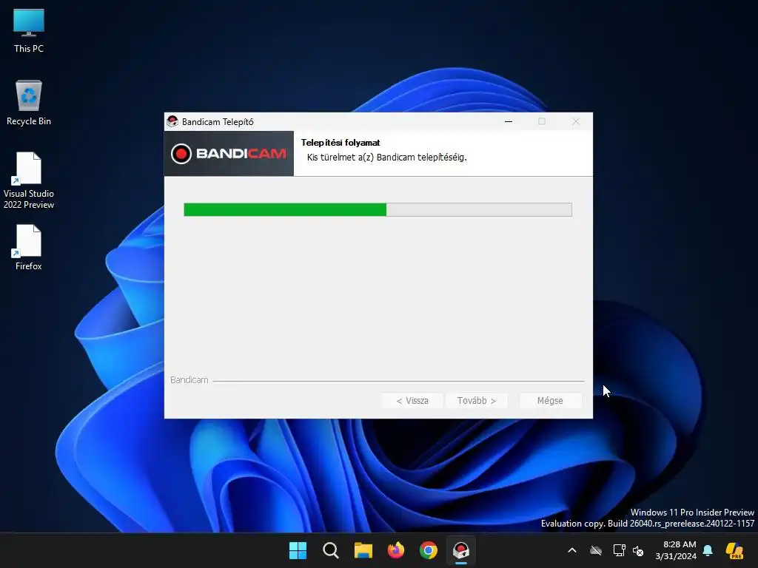
Task: Show hidden system tray icons
Action: point(572,550)
